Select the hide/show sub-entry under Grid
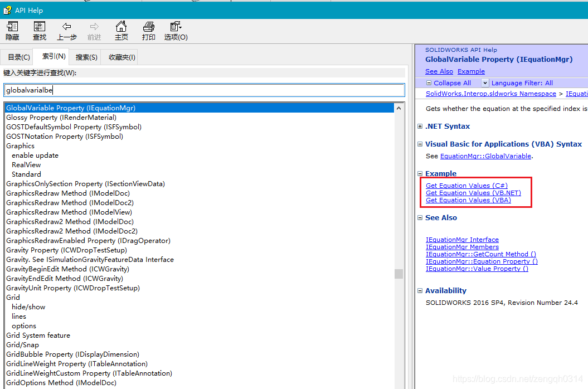 click(28, 307)
